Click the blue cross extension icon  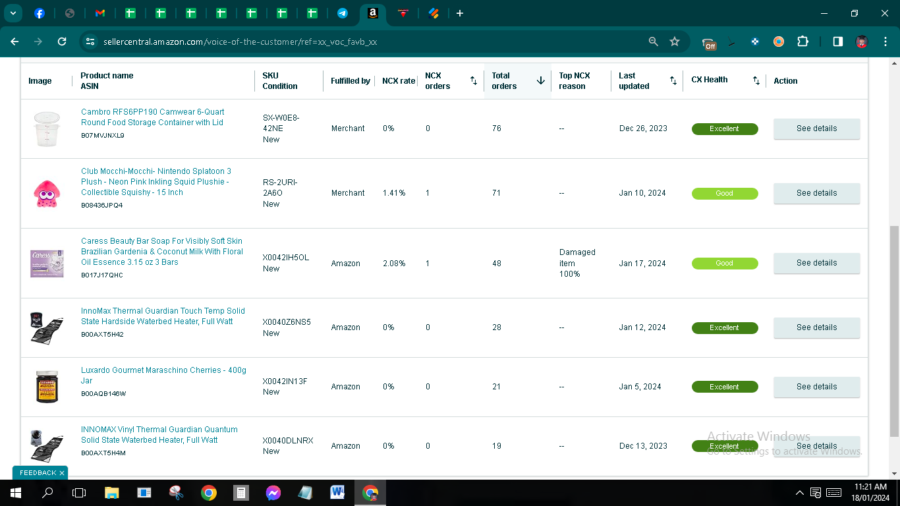[x=755, y=42]
